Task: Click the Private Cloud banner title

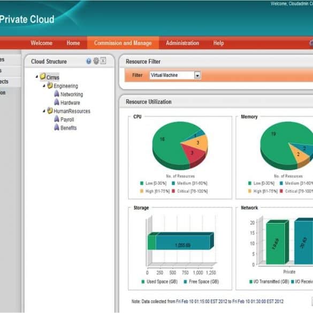Action: [x=27, y=20]
